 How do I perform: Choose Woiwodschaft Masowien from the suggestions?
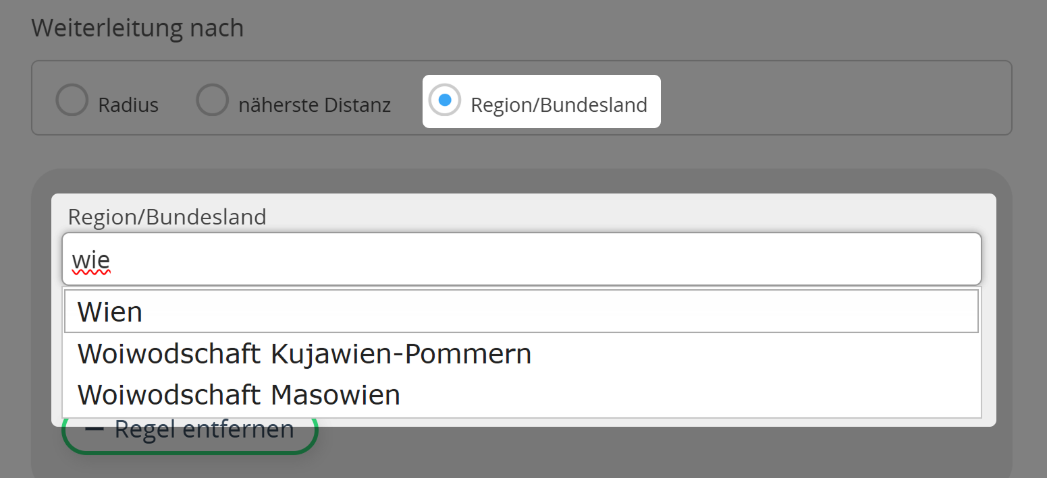coord(239,394)
